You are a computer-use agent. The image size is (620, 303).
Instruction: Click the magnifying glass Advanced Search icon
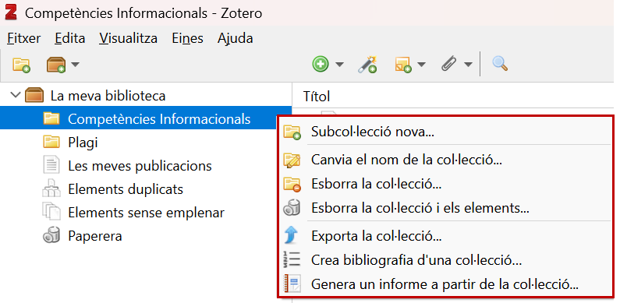pos(500,64)
